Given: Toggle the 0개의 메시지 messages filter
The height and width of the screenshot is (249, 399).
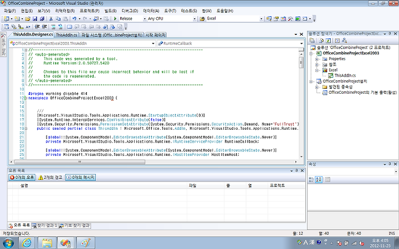Looking at the screenshot, I should click(80, 177).
